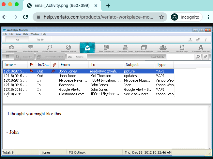Screen dimensions: 213x159
Task: Click the info icon
Action: tap(206, 40)
